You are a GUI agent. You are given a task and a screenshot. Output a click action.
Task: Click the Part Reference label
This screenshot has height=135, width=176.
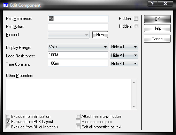tap(19, 19)
